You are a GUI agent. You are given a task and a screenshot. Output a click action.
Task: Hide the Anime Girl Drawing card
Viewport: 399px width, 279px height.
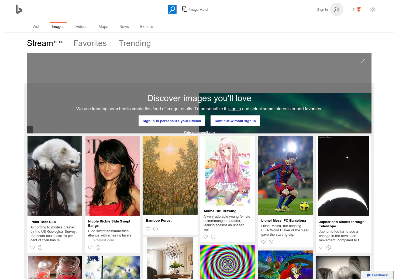pyautogui.click(x=213, y=237)
